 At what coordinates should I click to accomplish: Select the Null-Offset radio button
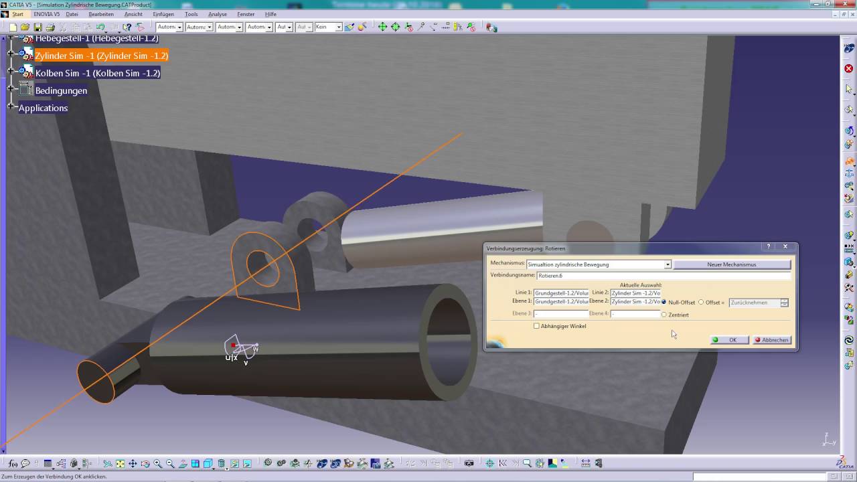point(664,302)
